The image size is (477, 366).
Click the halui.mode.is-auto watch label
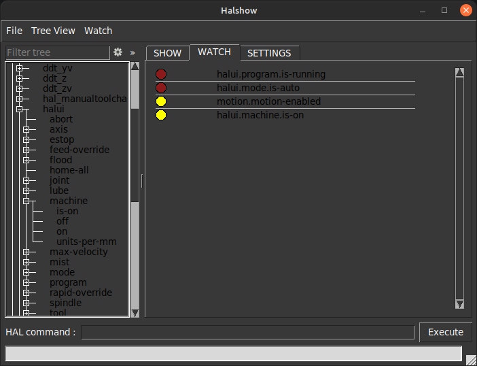pos(258,88)
